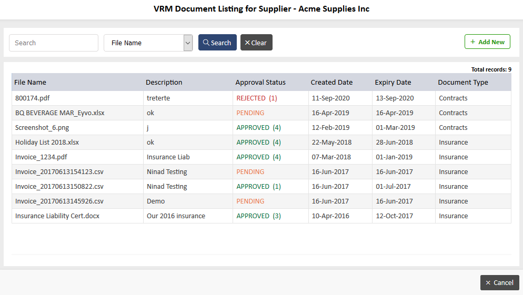Click the Cancel button

tap(499, 282)
